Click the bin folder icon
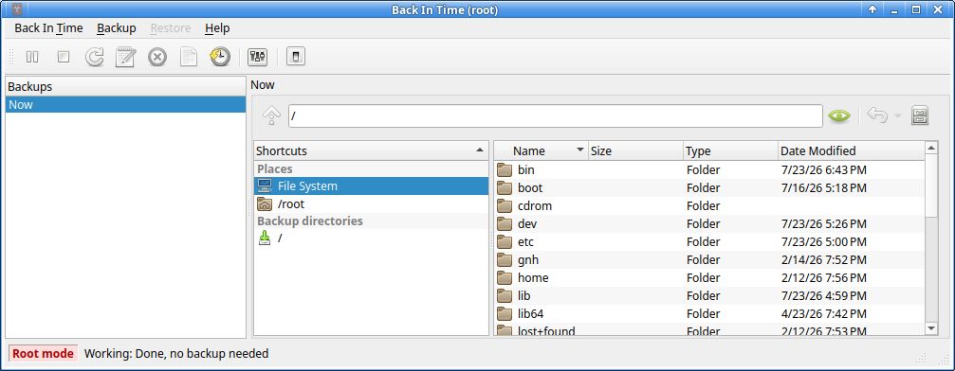Screen dimensions: 955x371 [505, 169]
